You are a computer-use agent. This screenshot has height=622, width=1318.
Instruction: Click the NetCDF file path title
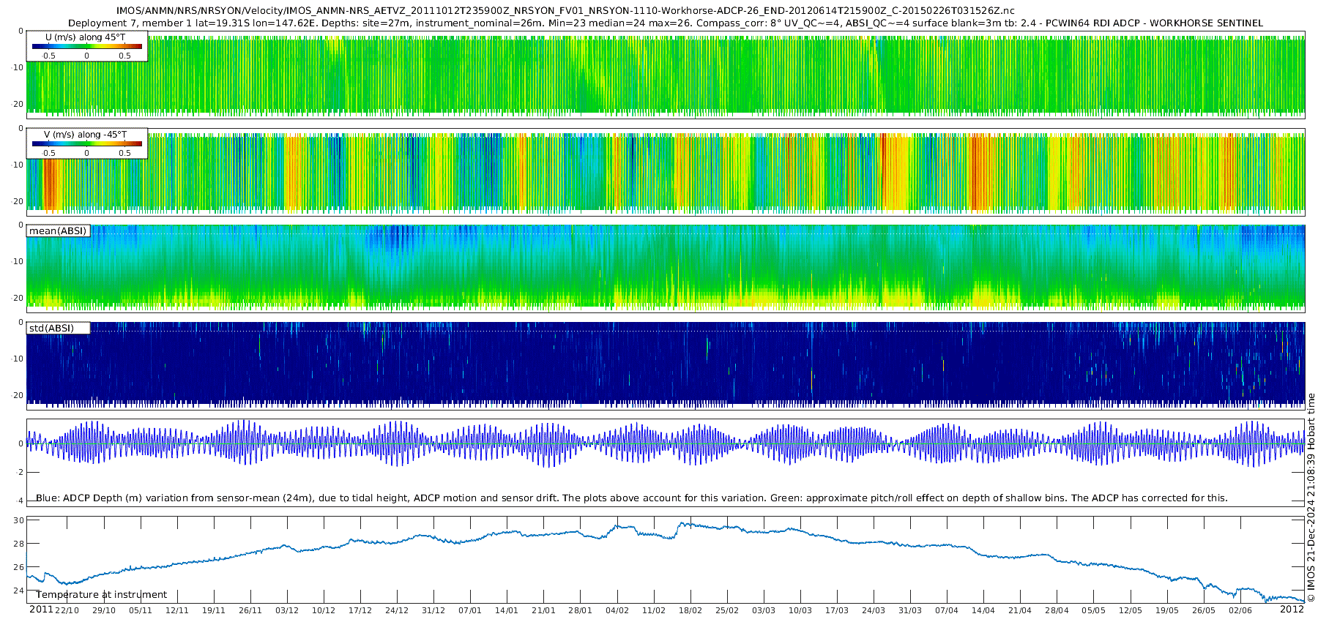click(565, 10)
